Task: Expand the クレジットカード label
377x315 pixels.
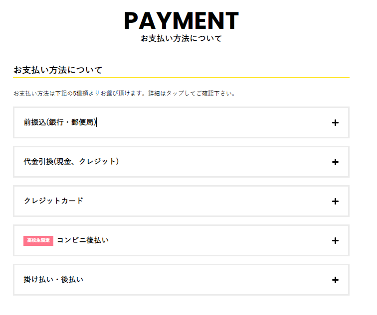Action: [x=53, y=201]
